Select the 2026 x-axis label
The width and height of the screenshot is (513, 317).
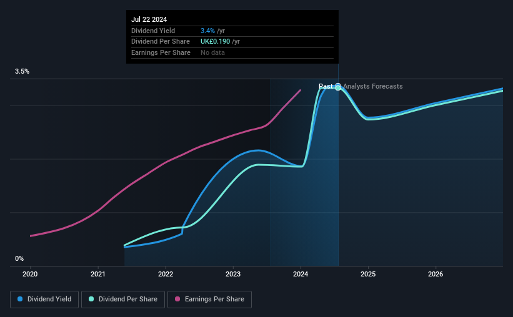pyautogui.click(x=436, y=274)
